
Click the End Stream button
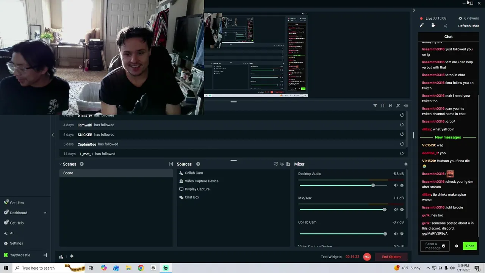click(x=391, y=257)
